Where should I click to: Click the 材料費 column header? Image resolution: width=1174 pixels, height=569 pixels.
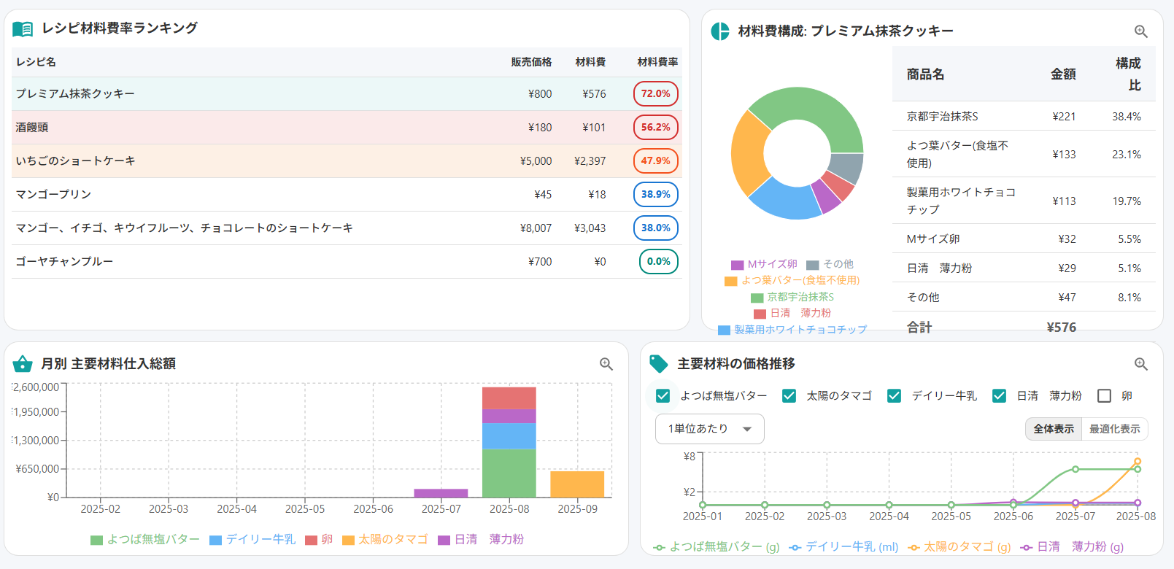pyautogui.click(x=590, y=62)
